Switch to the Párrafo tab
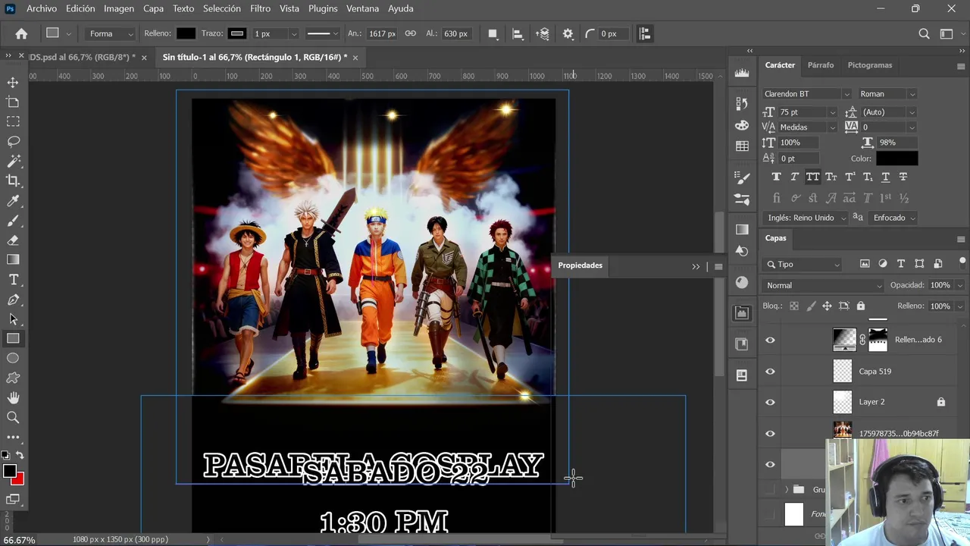970x546 pixels. [x=821, y=65]
